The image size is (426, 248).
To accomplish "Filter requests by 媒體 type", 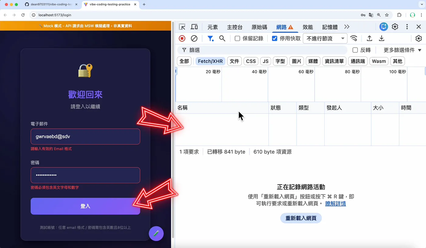I will pos(313,61).
